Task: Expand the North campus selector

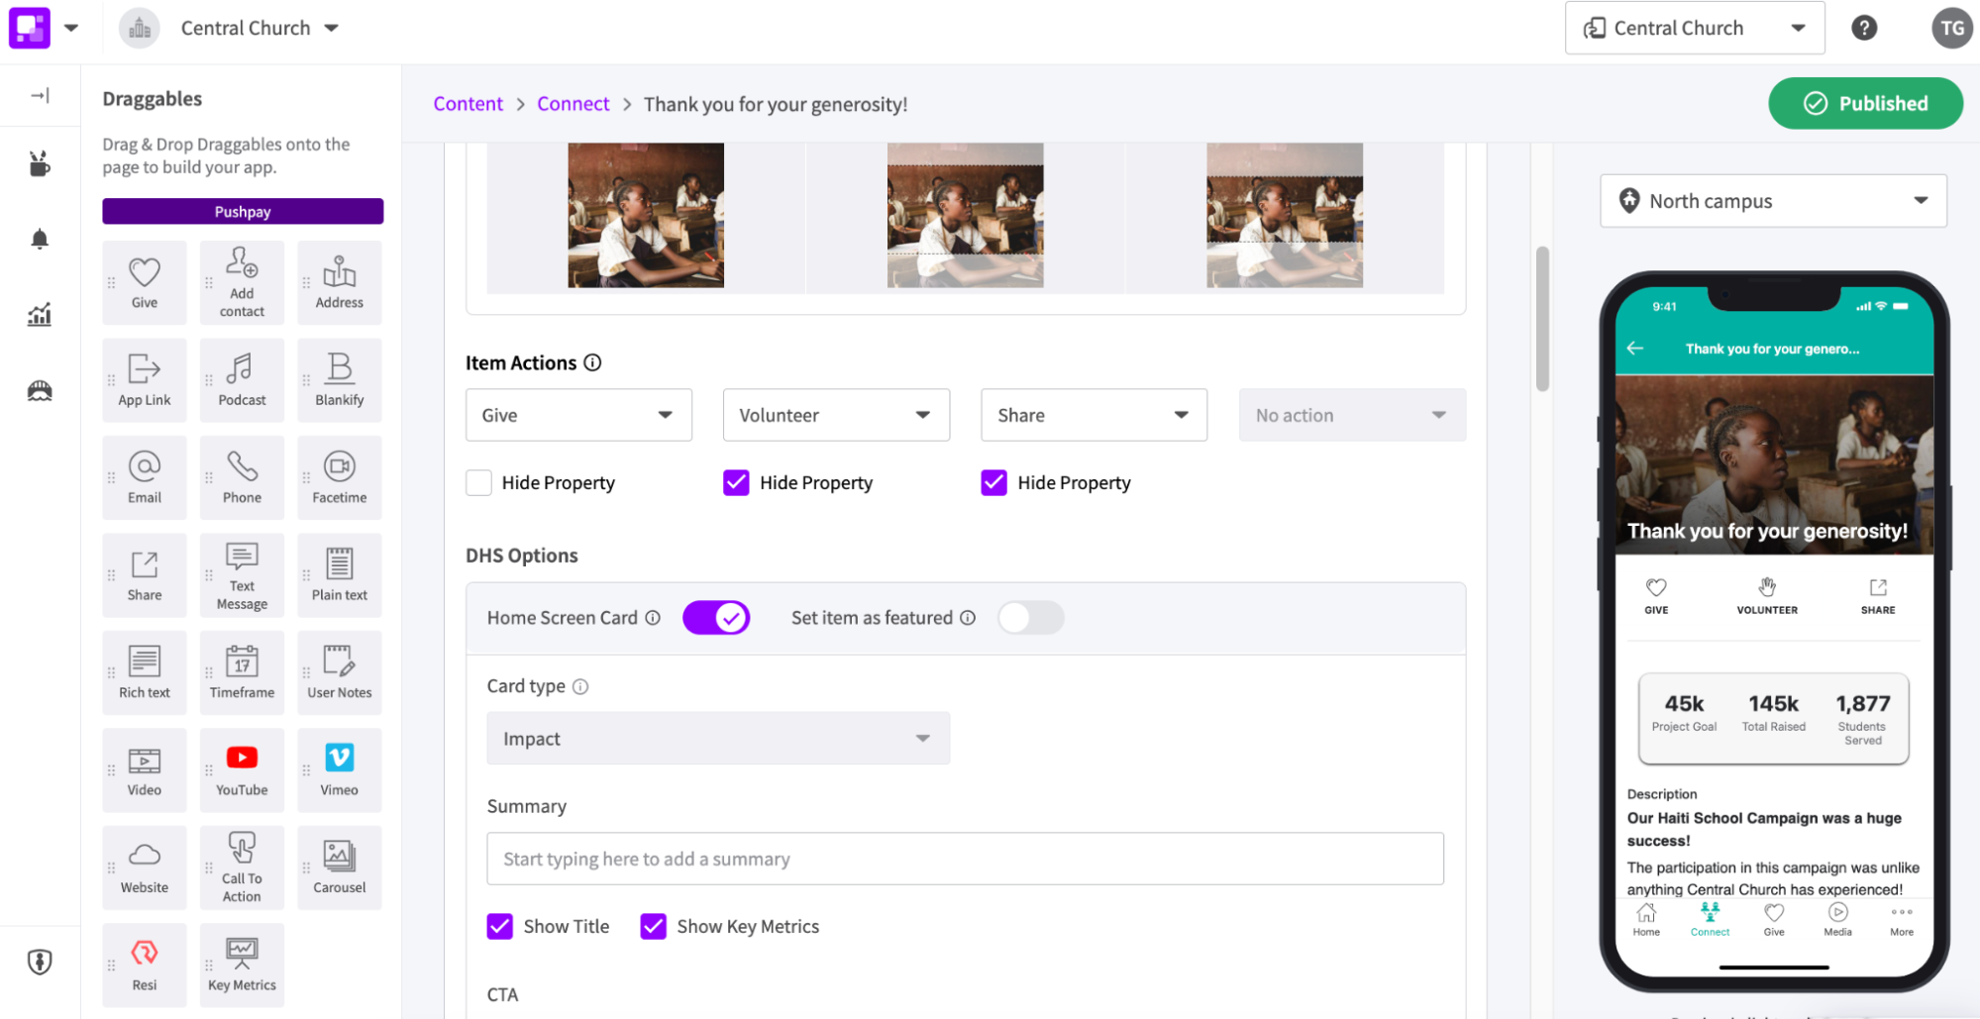Action: tap(1772, 200)
